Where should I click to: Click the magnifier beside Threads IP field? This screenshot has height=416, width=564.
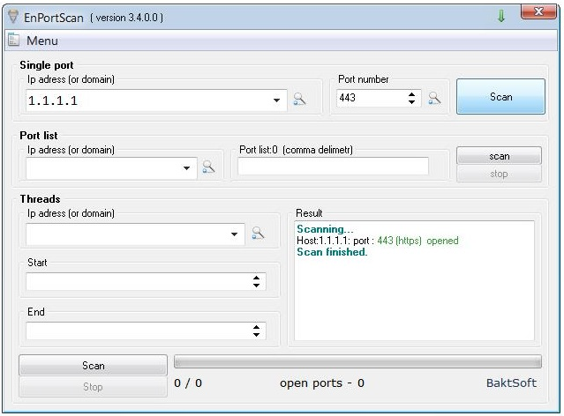pos(258,234)
